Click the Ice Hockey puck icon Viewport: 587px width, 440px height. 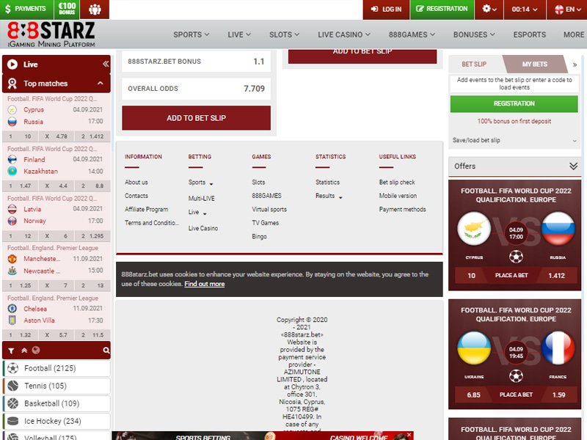(13, 421)
